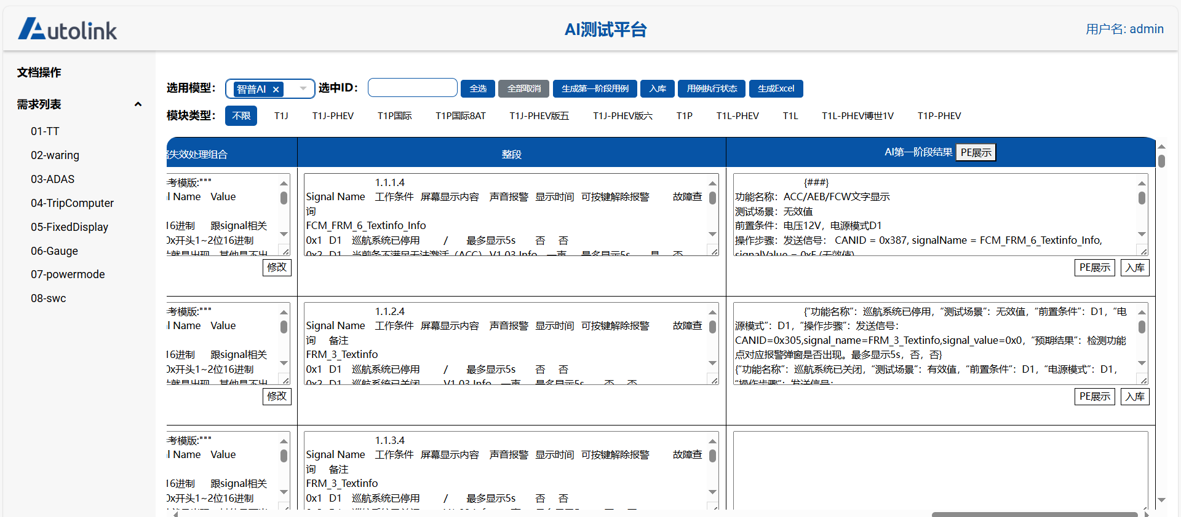Click the 用户名: admin label
The image size is (1181, 517).
(x=1124, y=29)
